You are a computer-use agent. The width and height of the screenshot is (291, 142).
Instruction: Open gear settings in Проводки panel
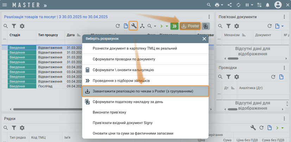click(x=236, y=77)
